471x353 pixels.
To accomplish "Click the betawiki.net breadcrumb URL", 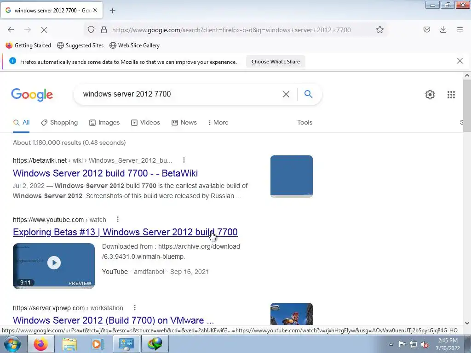I will pos(92,160).
